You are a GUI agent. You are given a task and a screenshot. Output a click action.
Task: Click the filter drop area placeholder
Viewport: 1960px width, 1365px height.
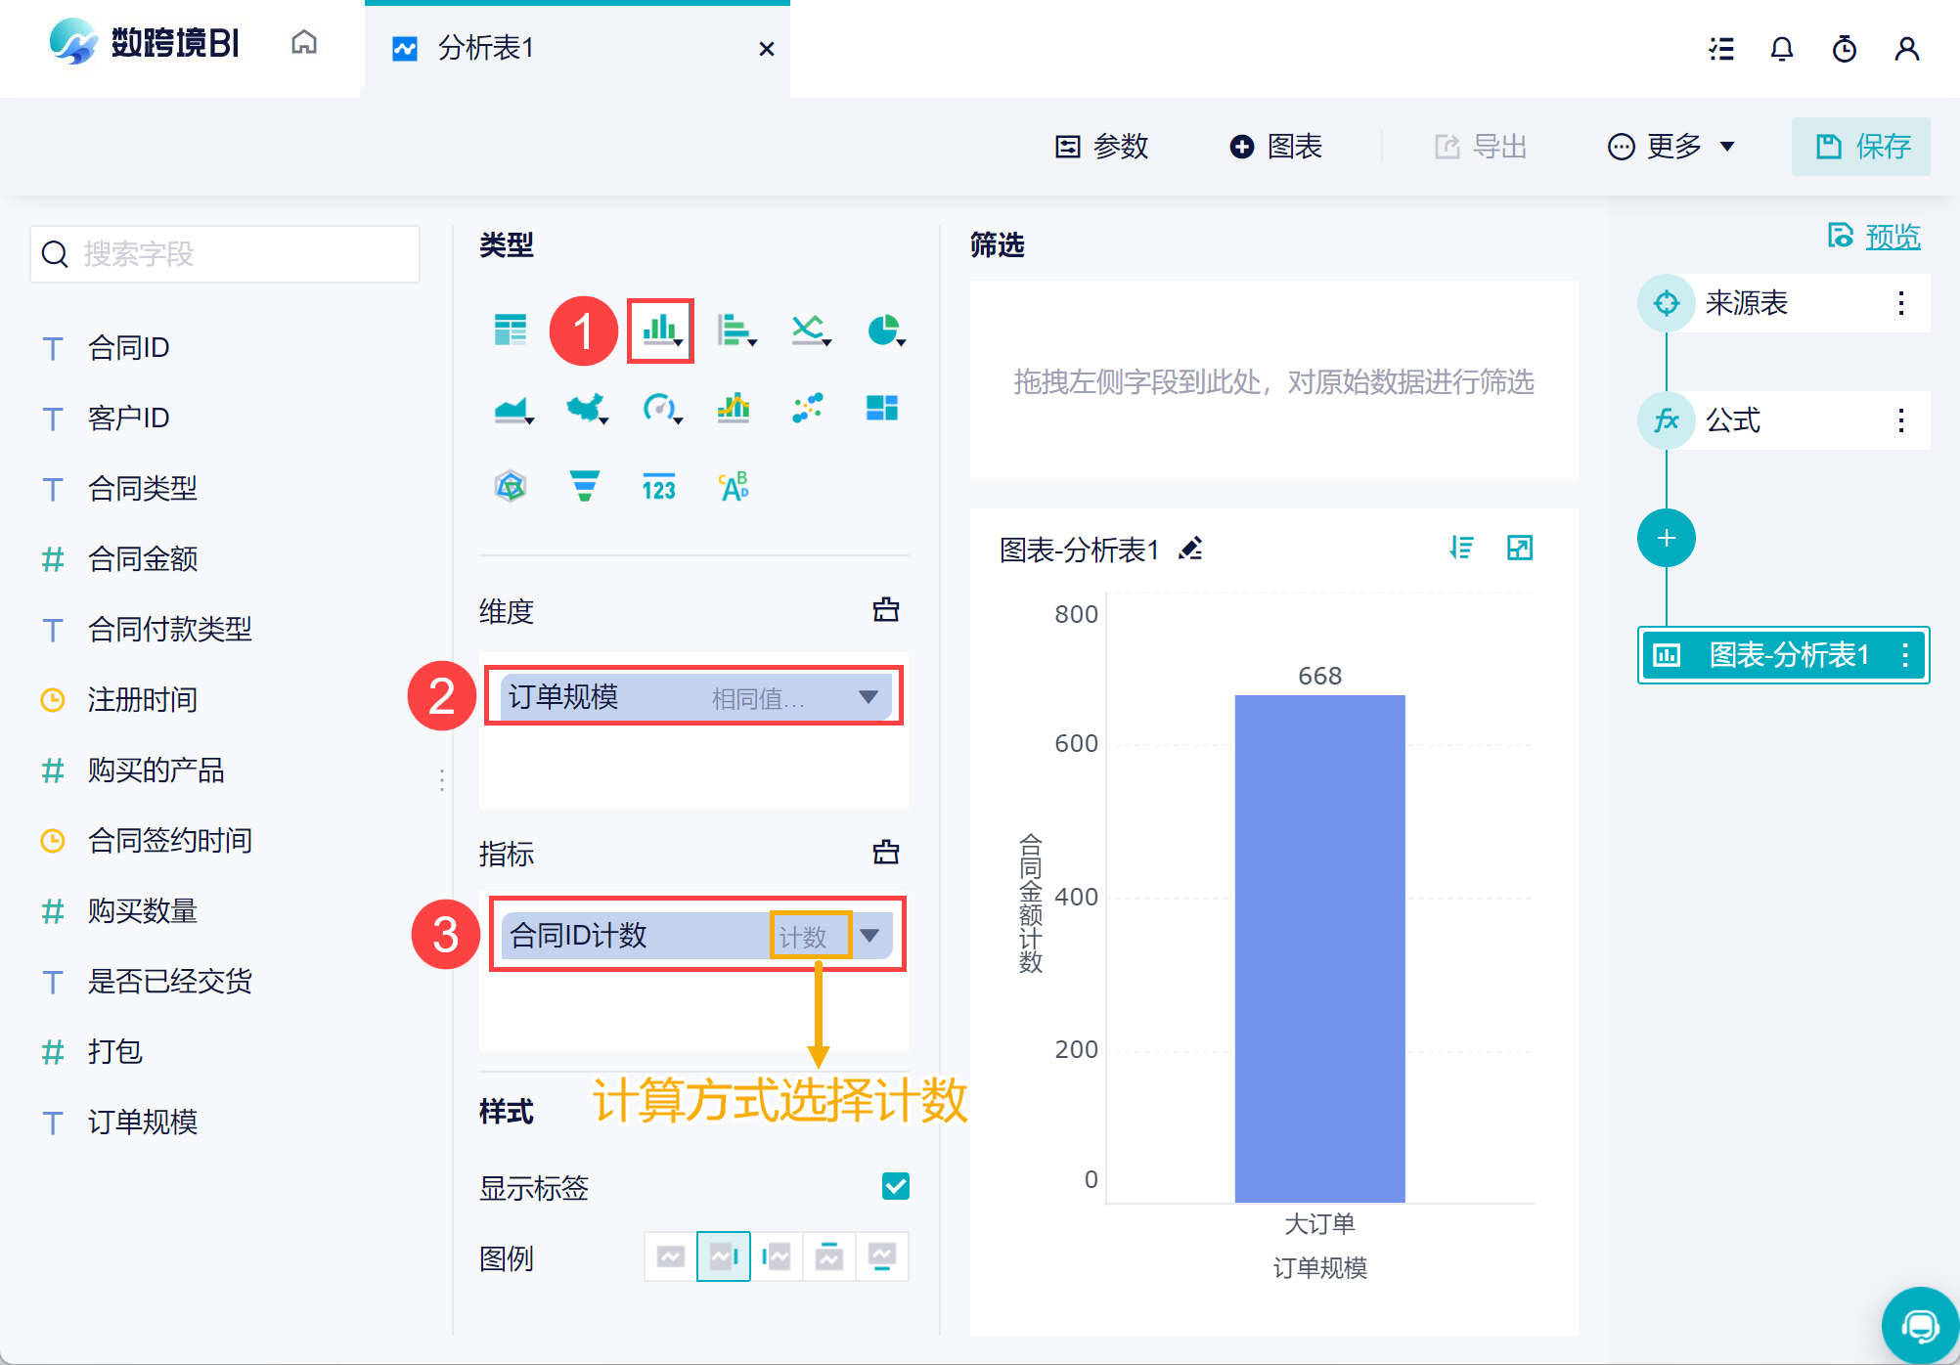pos(1273,380)
